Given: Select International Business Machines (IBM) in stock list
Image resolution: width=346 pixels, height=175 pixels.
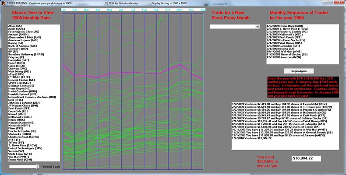Looking at the screenshot, I should [32, 97].
